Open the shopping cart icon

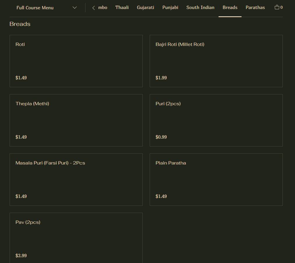pyautogui.click(x=278, y=7)
